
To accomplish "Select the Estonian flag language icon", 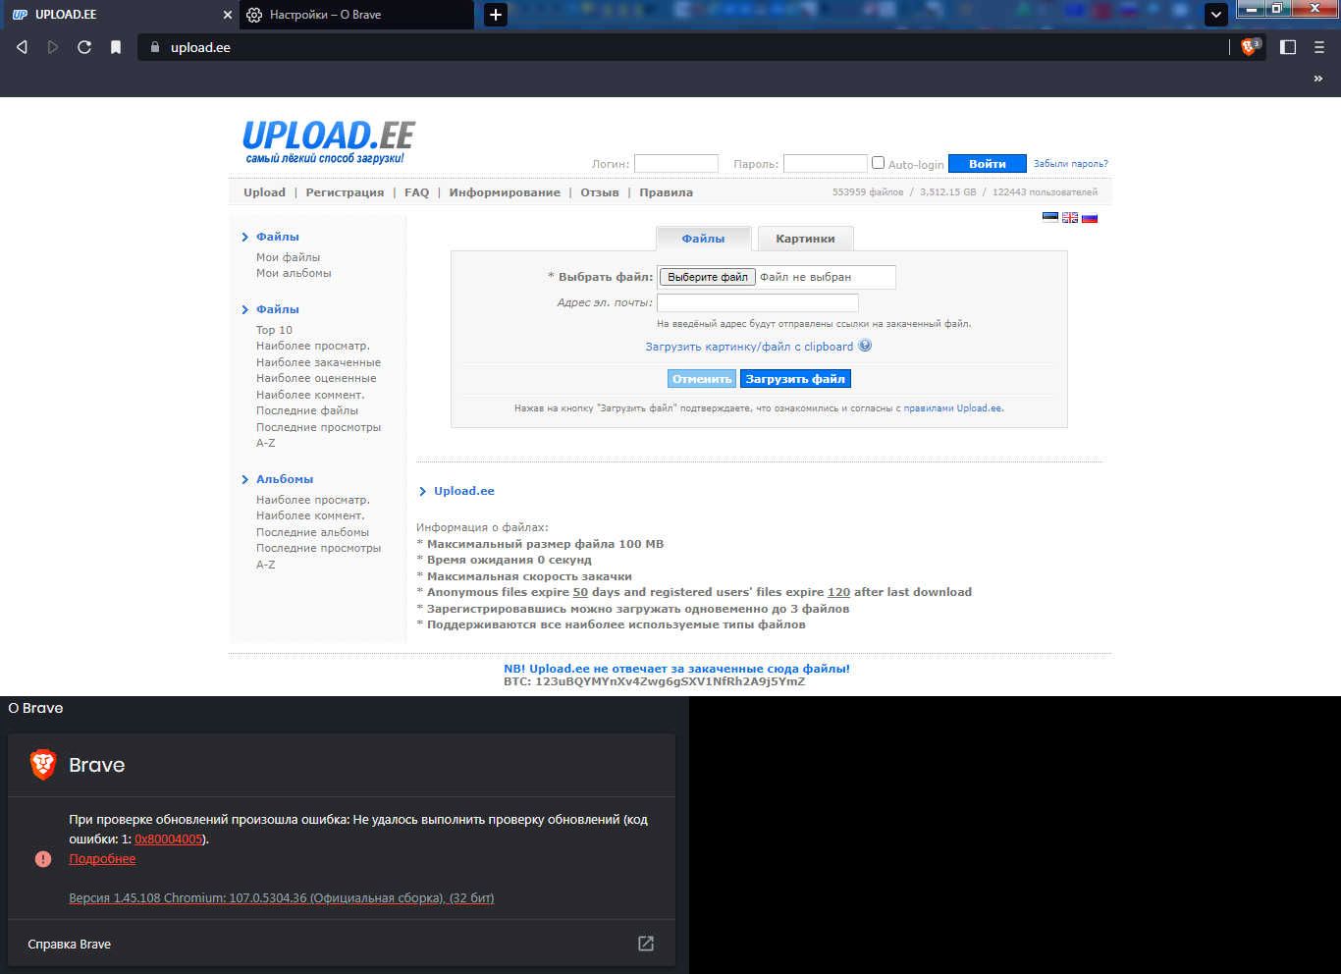I will pyautogui.click(x=1050, y=218).
